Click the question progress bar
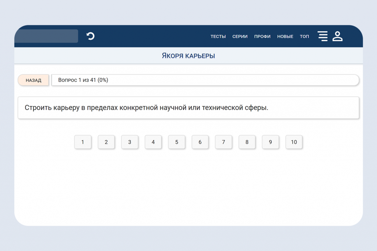The height and width of the screenshot is (251, 377). click(205, 80)
